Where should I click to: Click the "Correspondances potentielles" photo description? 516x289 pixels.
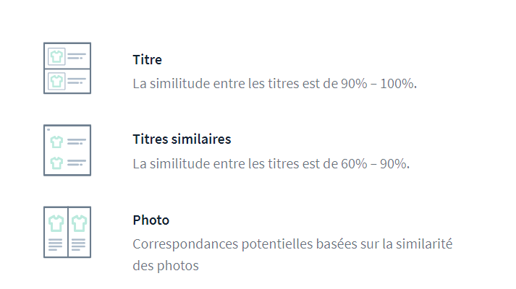point(292,255)
